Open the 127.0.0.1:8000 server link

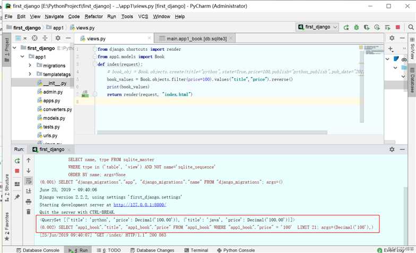(140, 204)
